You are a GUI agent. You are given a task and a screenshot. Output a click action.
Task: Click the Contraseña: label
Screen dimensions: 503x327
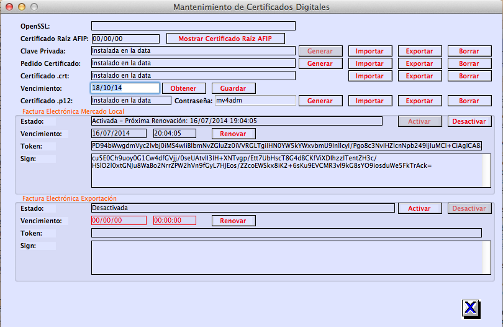point(193,101)
